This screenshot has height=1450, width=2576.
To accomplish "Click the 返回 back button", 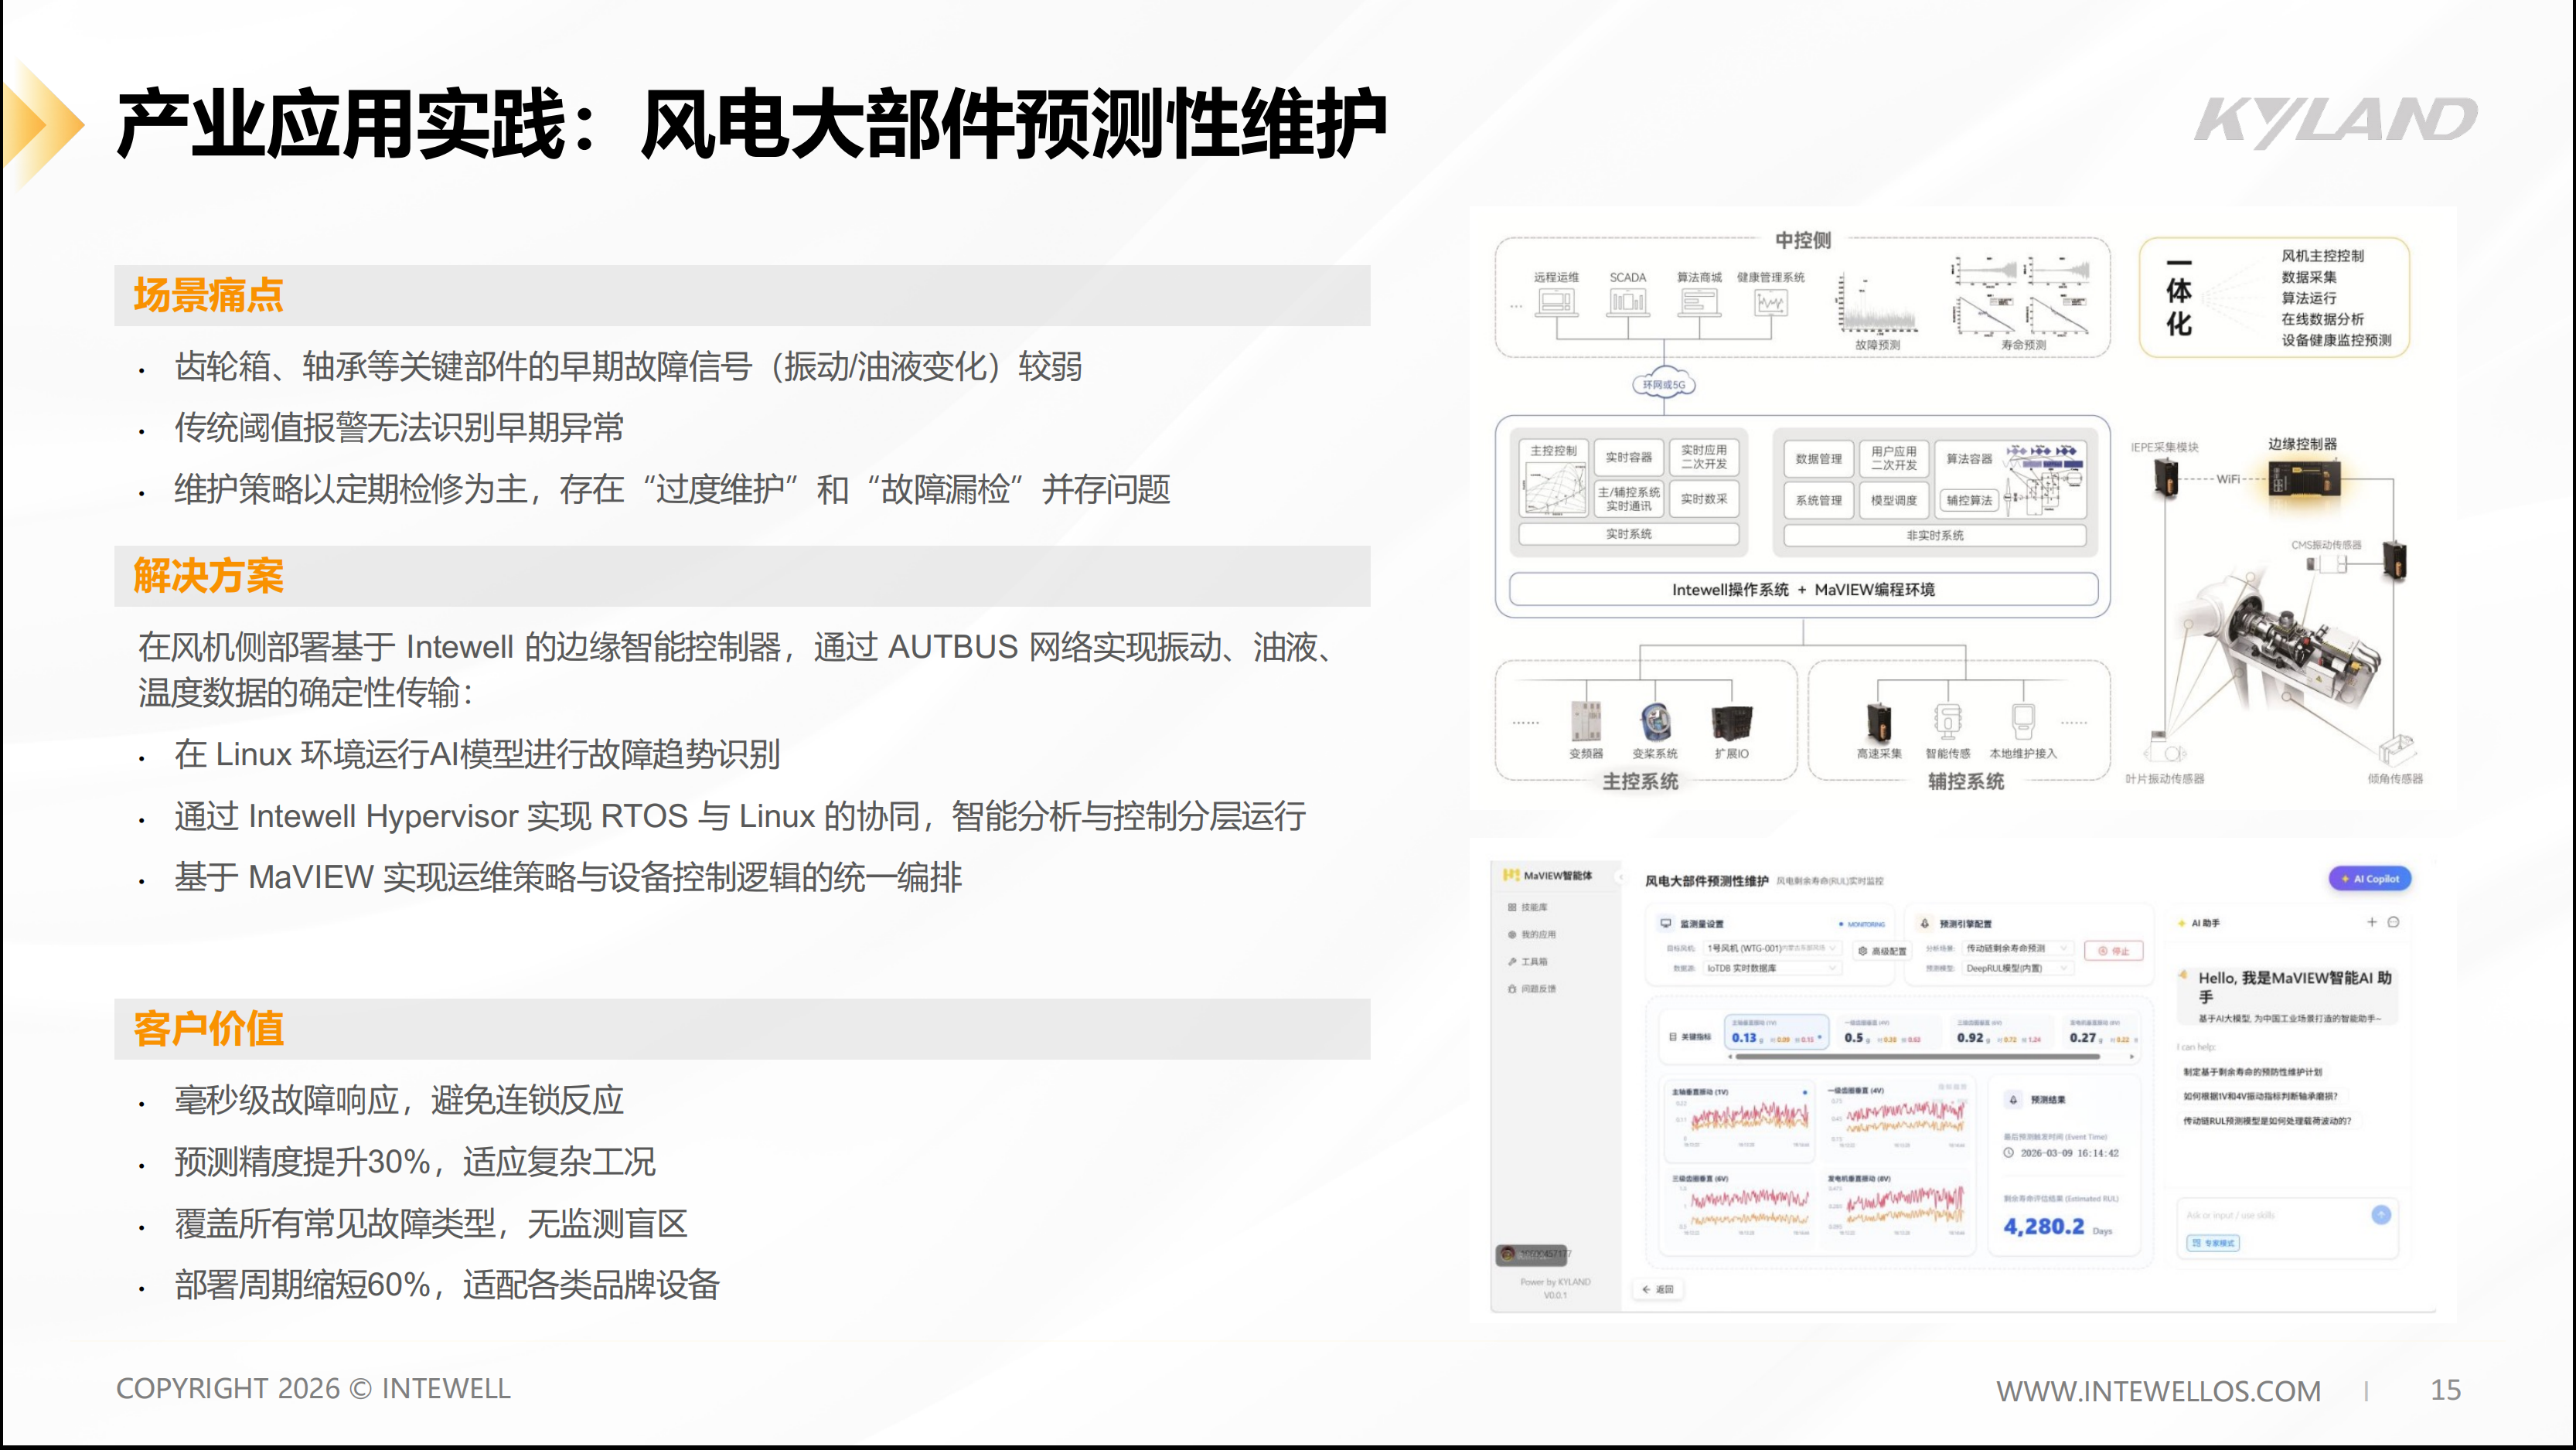I will [x=1658, y=1289].
